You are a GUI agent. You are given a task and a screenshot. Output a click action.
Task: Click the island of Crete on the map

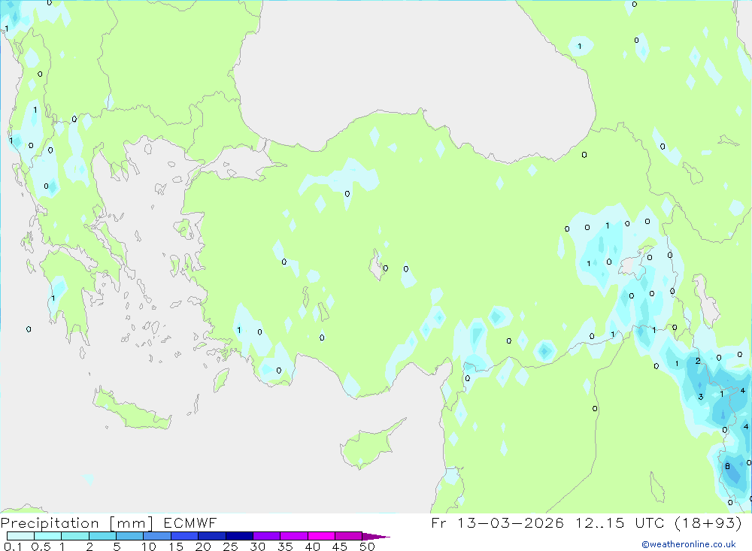tap(132, 411)
